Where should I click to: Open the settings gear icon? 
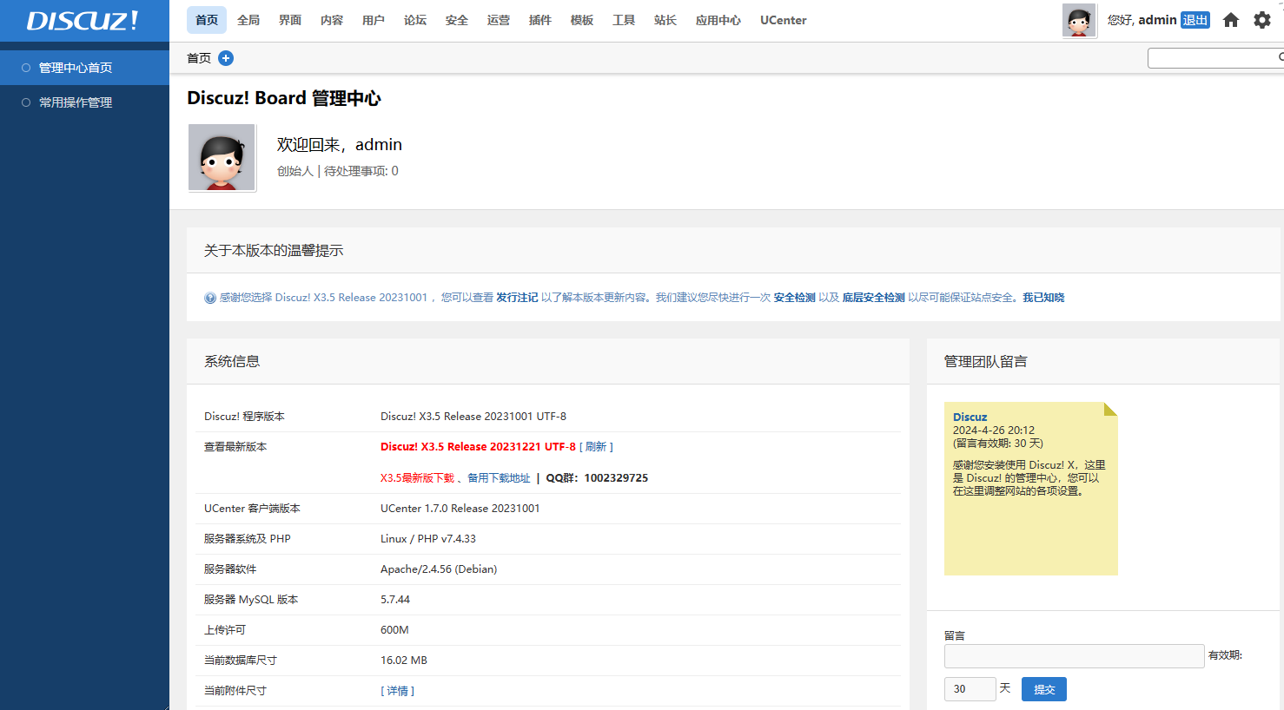pos(1261,20)
